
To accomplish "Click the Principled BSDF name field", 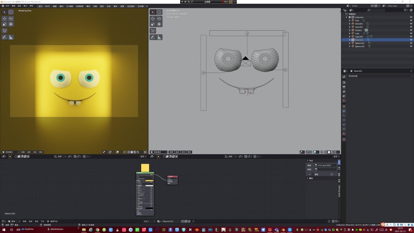I will click(x=325, y=165).
